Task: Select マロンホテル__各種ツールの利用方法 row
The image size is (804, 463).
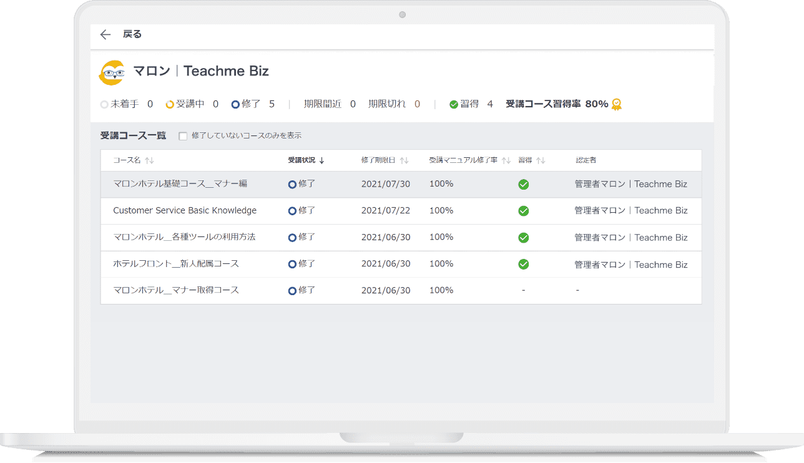Action: click(184, 237)
